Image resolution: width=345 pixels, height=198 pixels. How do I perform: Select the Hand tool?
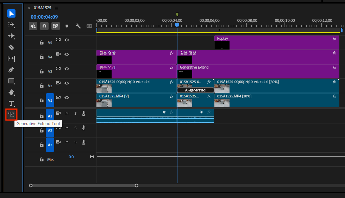(11, 92)
